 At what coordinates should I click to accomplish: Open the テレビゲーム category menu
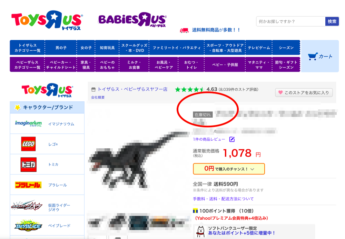coord(259,48)
